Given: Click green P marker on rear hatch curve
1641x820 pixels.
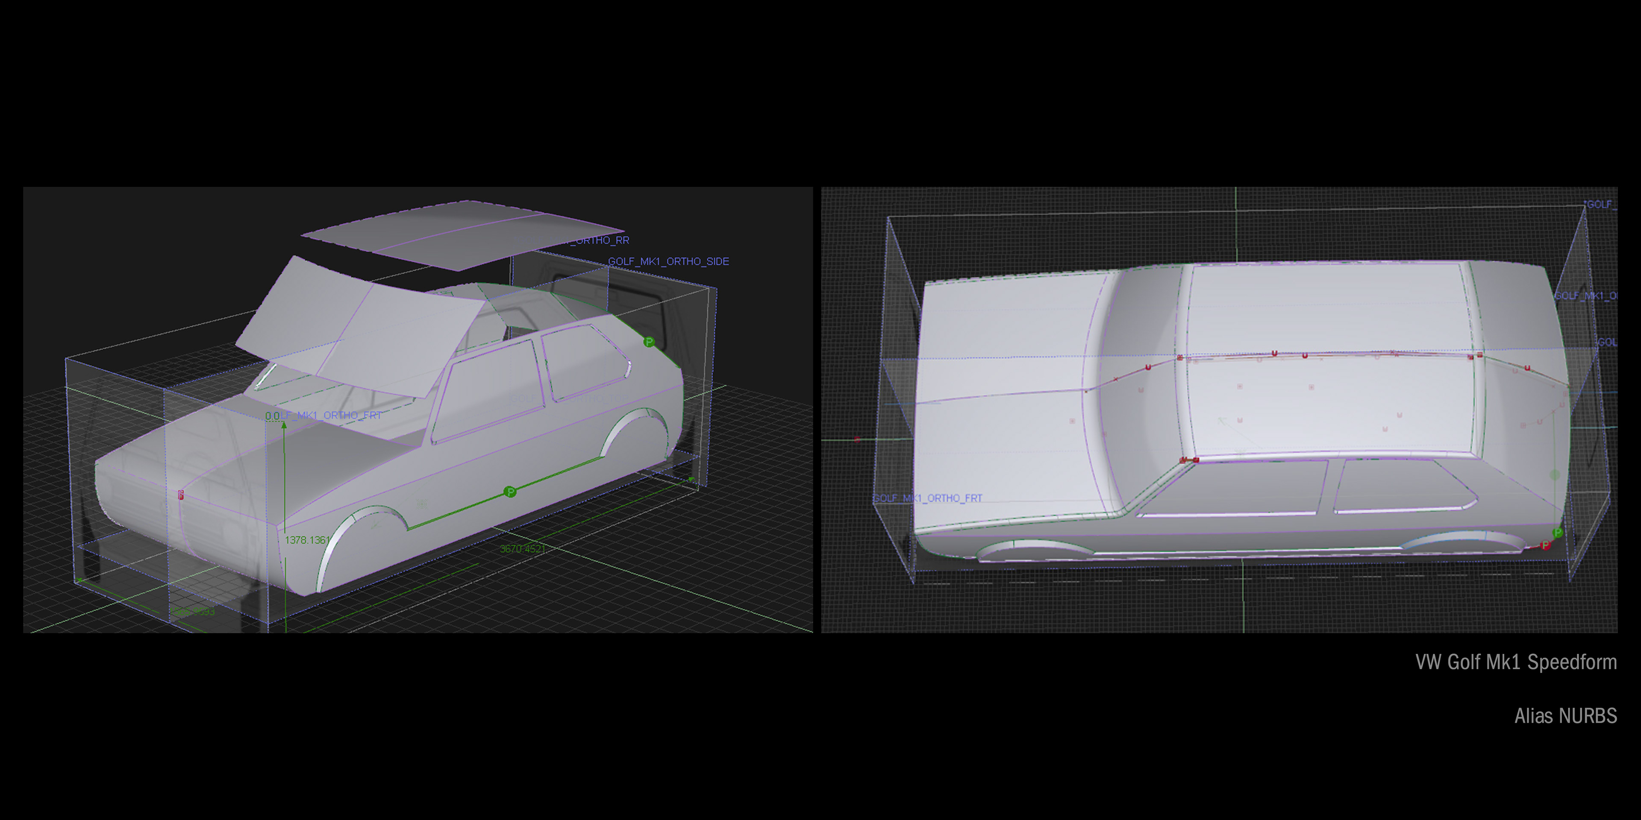Looking at the screenshot, I should point(649,343).
